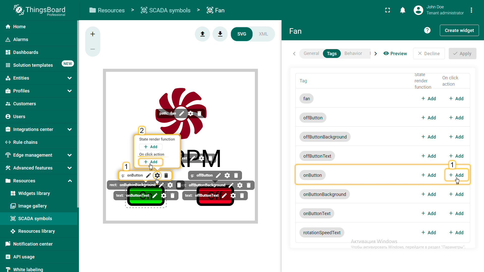Click the help question mark icon

pyautogui.click(x=427, y=30)
